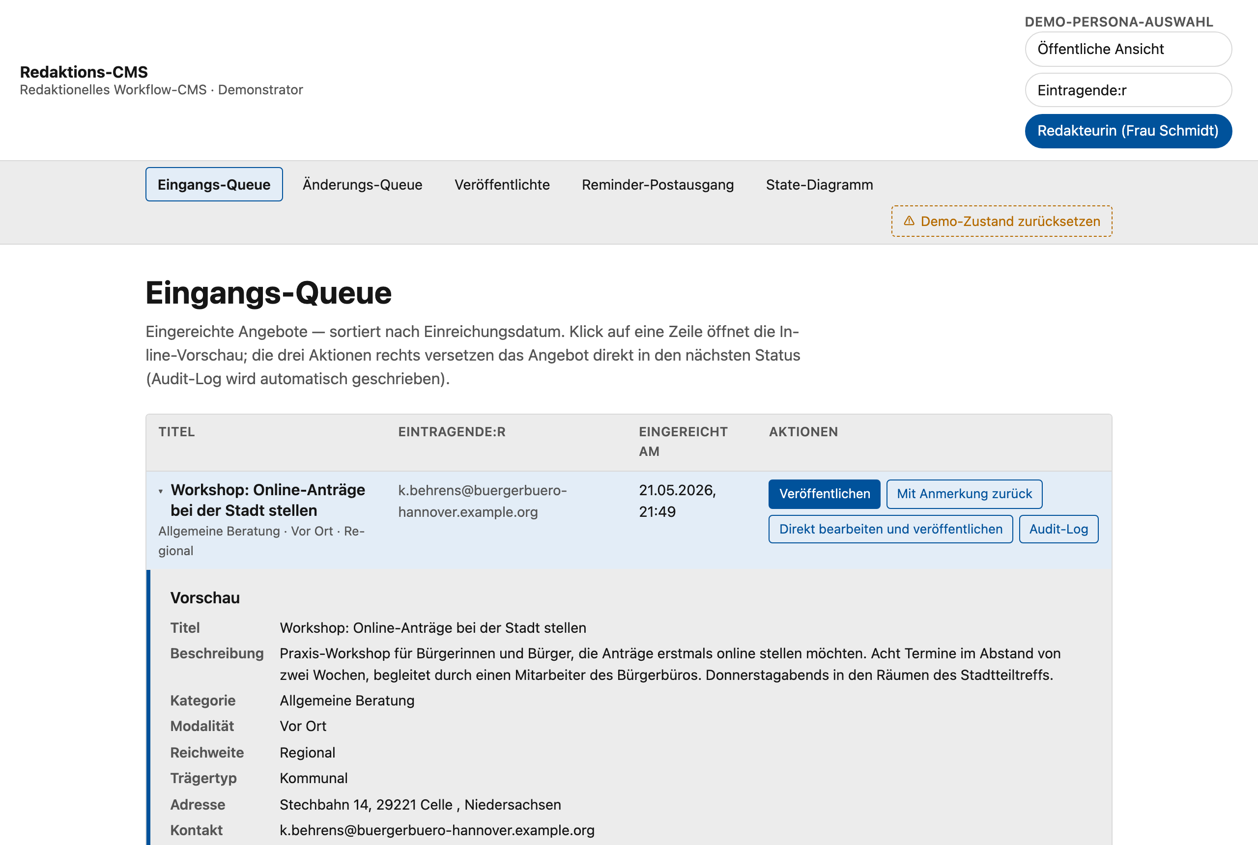The height and width of the screenshot is (845, 1258).
Task: Choose Direkt bearbeiten und veröffentlichen
Action: 890,529
